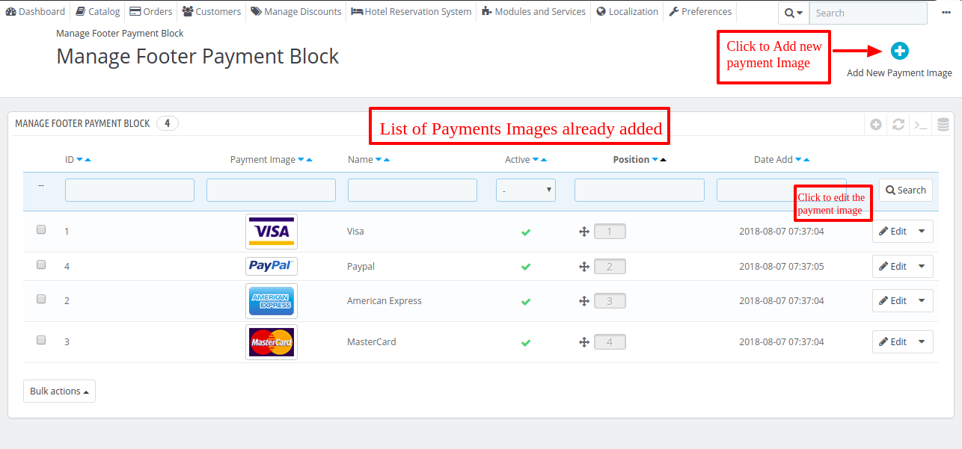This screenshot has height=449, width=962.
Task: Click the Name filter input
Action: pyautogui.click(x=412, y=191)
